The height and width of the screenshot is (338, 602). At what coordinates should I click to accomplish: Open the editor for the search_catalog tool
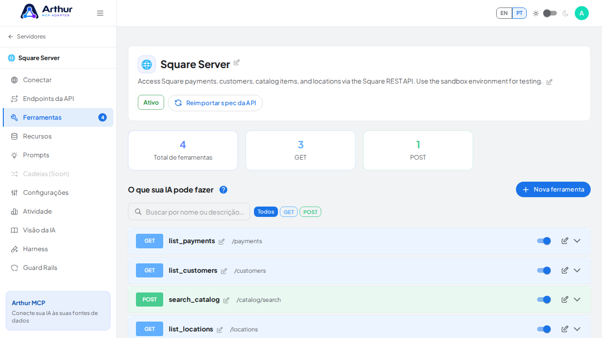[x=565, y=300]
